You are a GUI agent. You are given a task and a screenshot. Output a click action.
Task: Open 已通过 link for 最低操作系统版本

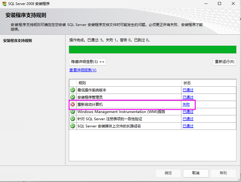coord(188,90)
